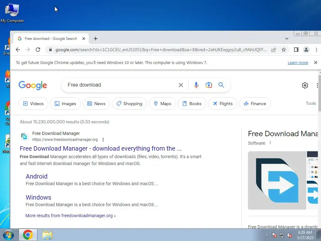
Task: Filter results by Images
Action: pyautogui.click(x=66, y=104)
